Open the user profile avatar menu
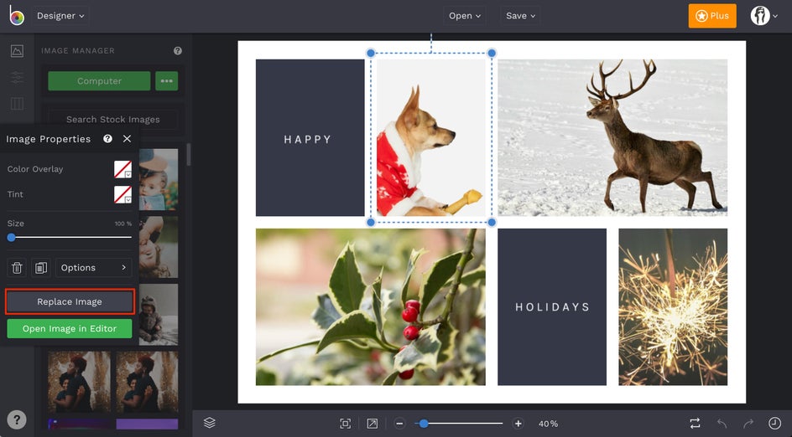Image resolution: width=792 pixels, height=437 pixels. click(763, 16)
